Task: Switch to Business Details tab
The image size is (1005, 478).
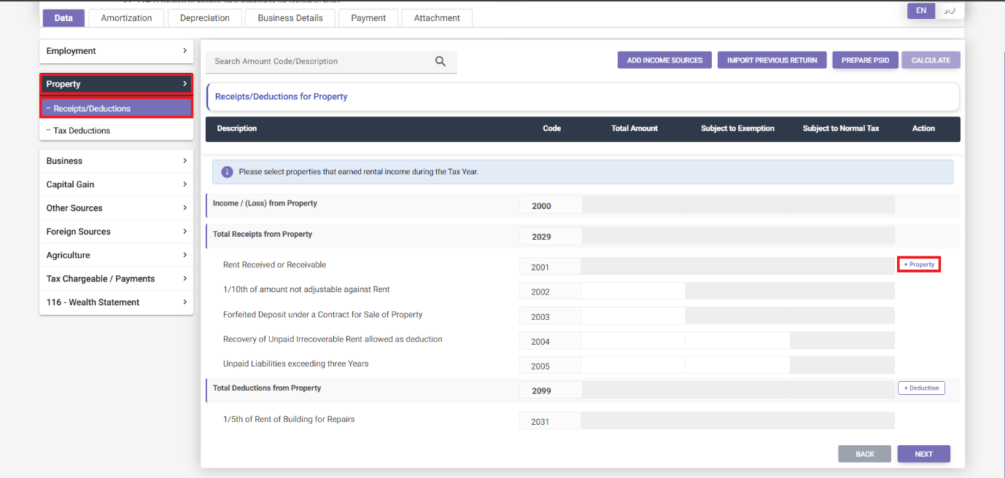Action: (x=290, y=17)
